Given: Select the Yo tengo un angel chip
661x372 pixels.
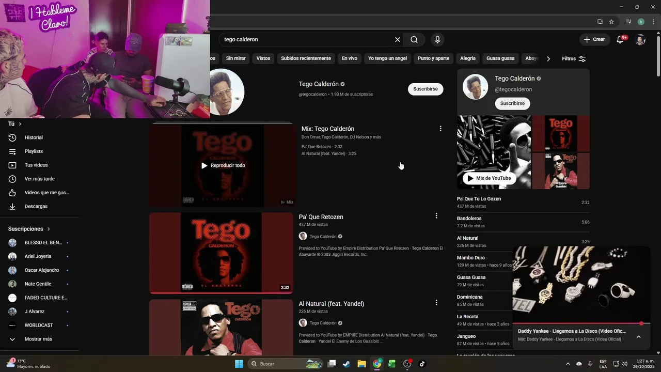Looking at the screenshot, I should tap(387, 58).
